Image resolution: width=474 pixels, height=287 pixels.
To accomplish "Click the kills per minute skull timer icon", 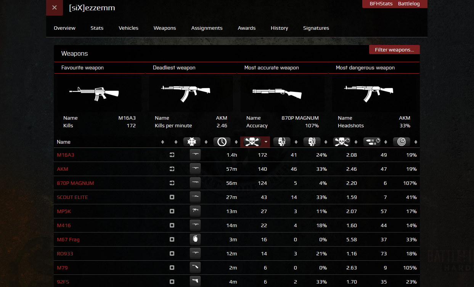I will pyautogui.click(x=342, y=142).
